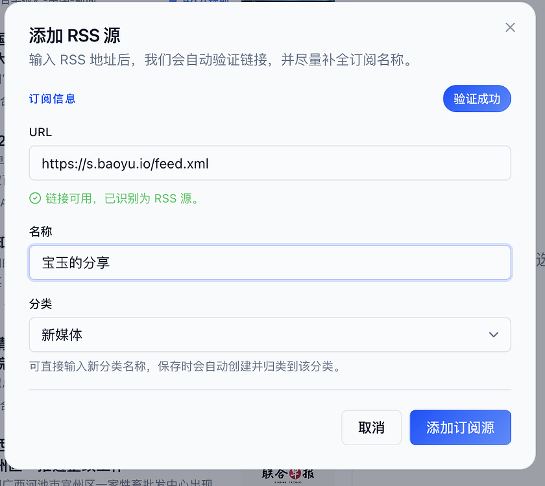Click 添加订阅源 to add the feed

(460, 427)
